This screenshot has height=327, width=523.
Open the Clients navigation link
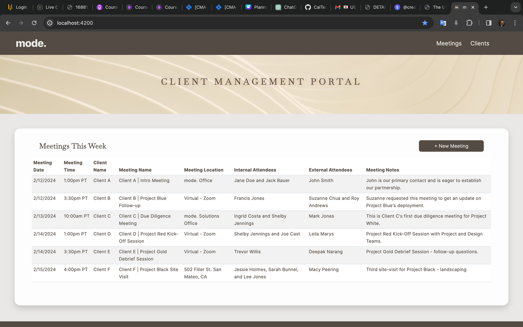pyautogui.click(x=479, y=44)
